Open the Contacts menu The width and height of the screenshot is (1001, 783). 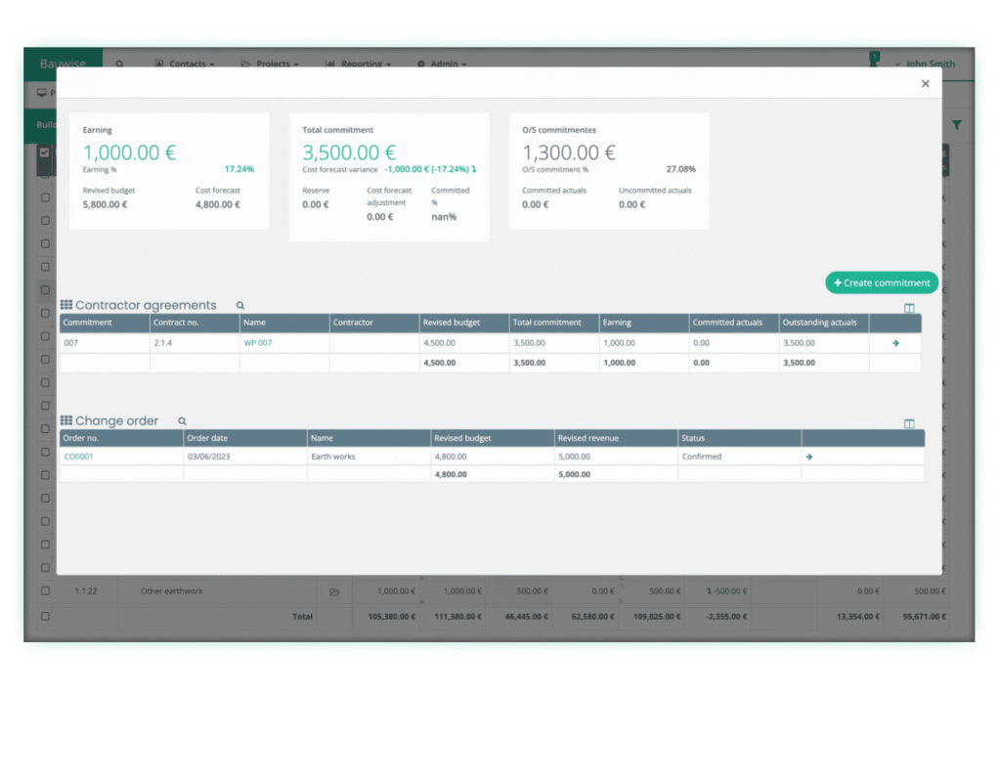[x=185, y=64]
